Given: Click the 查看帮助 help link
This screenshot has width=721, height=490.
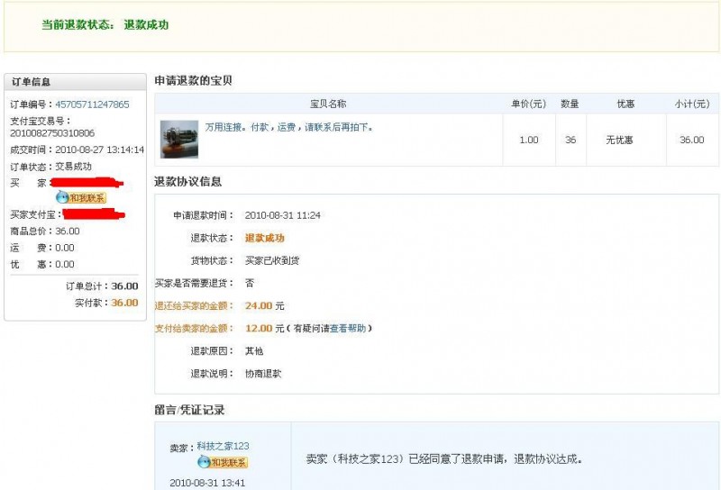Looking at the screenshot, I should click(x=348, y=329).
